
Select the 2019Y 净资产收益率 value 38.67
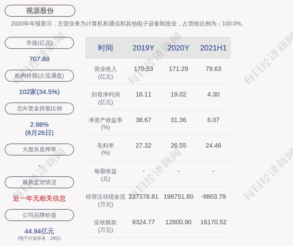[143, 120]
